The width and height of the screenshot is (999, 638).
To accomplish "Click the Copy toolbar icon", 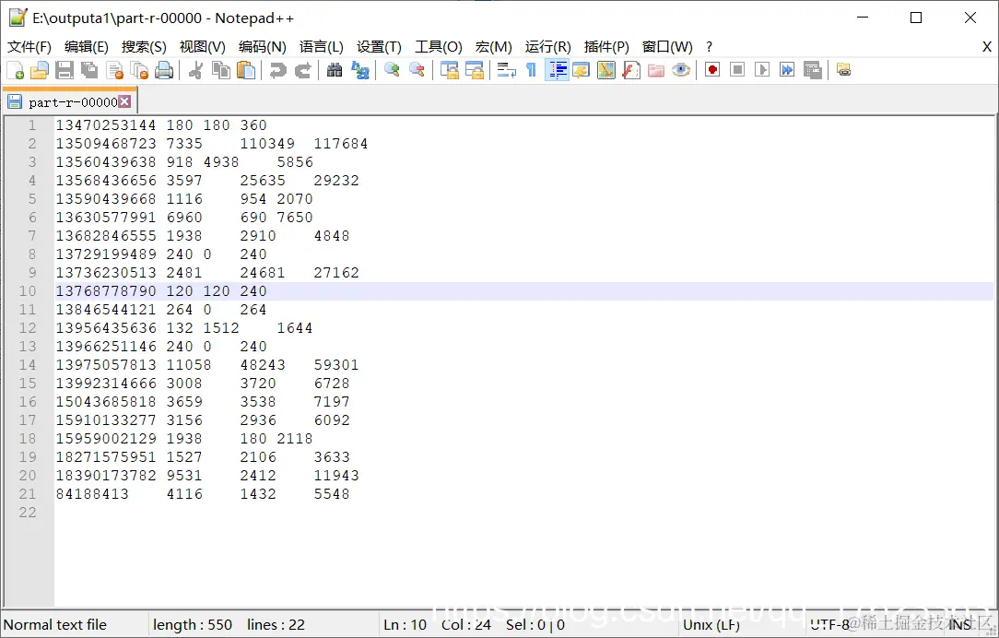I will tap(220, 70).
